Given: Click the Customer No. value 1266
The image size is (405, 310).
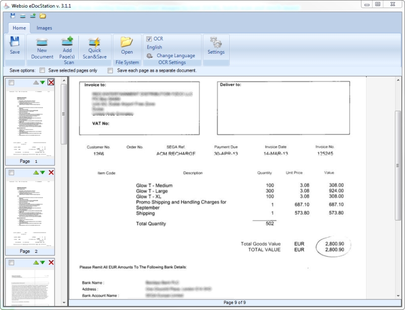Looking at the screenshot, I should tap(99, 154).
